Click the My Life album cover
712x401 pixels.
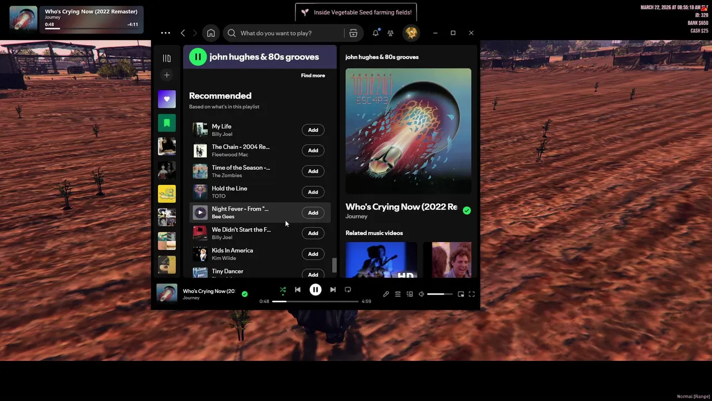tap(200, 130)
